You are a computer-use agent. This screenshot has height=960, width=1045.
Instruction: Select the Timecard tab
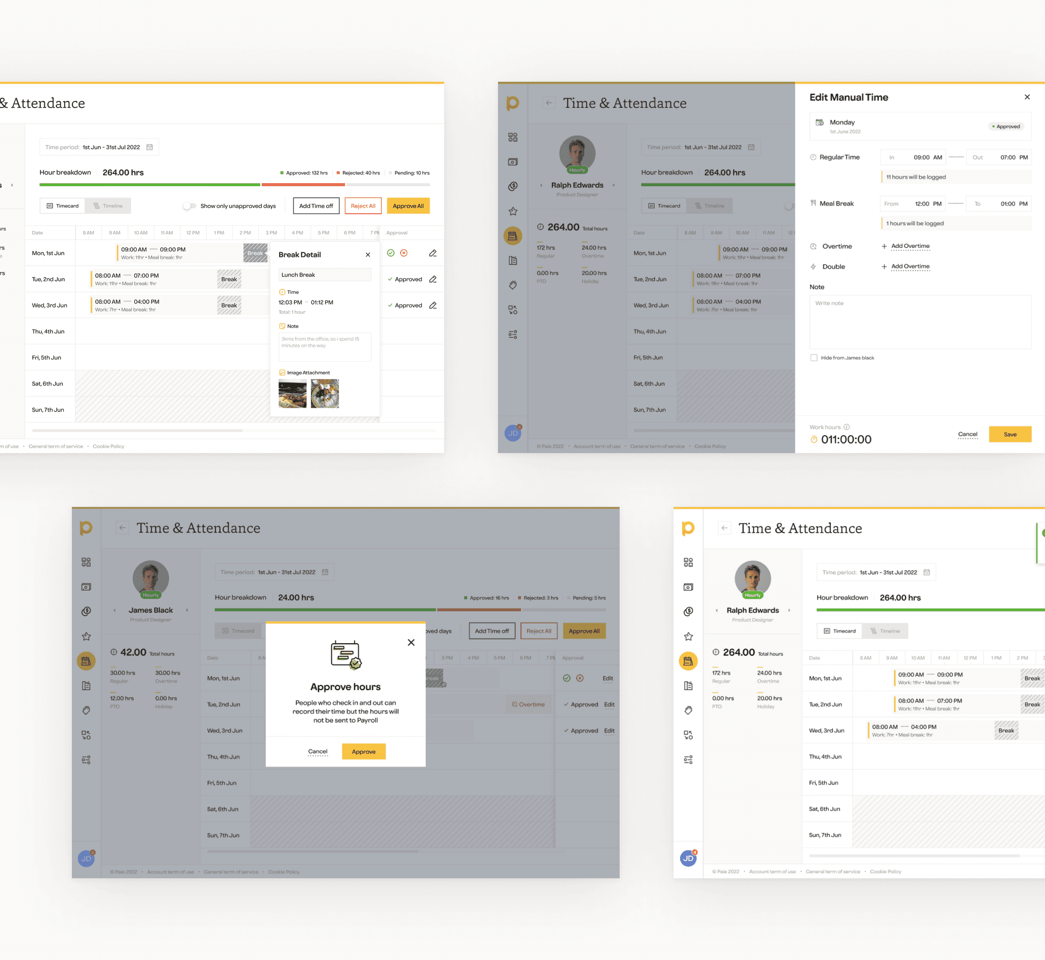tap(62, 206)
